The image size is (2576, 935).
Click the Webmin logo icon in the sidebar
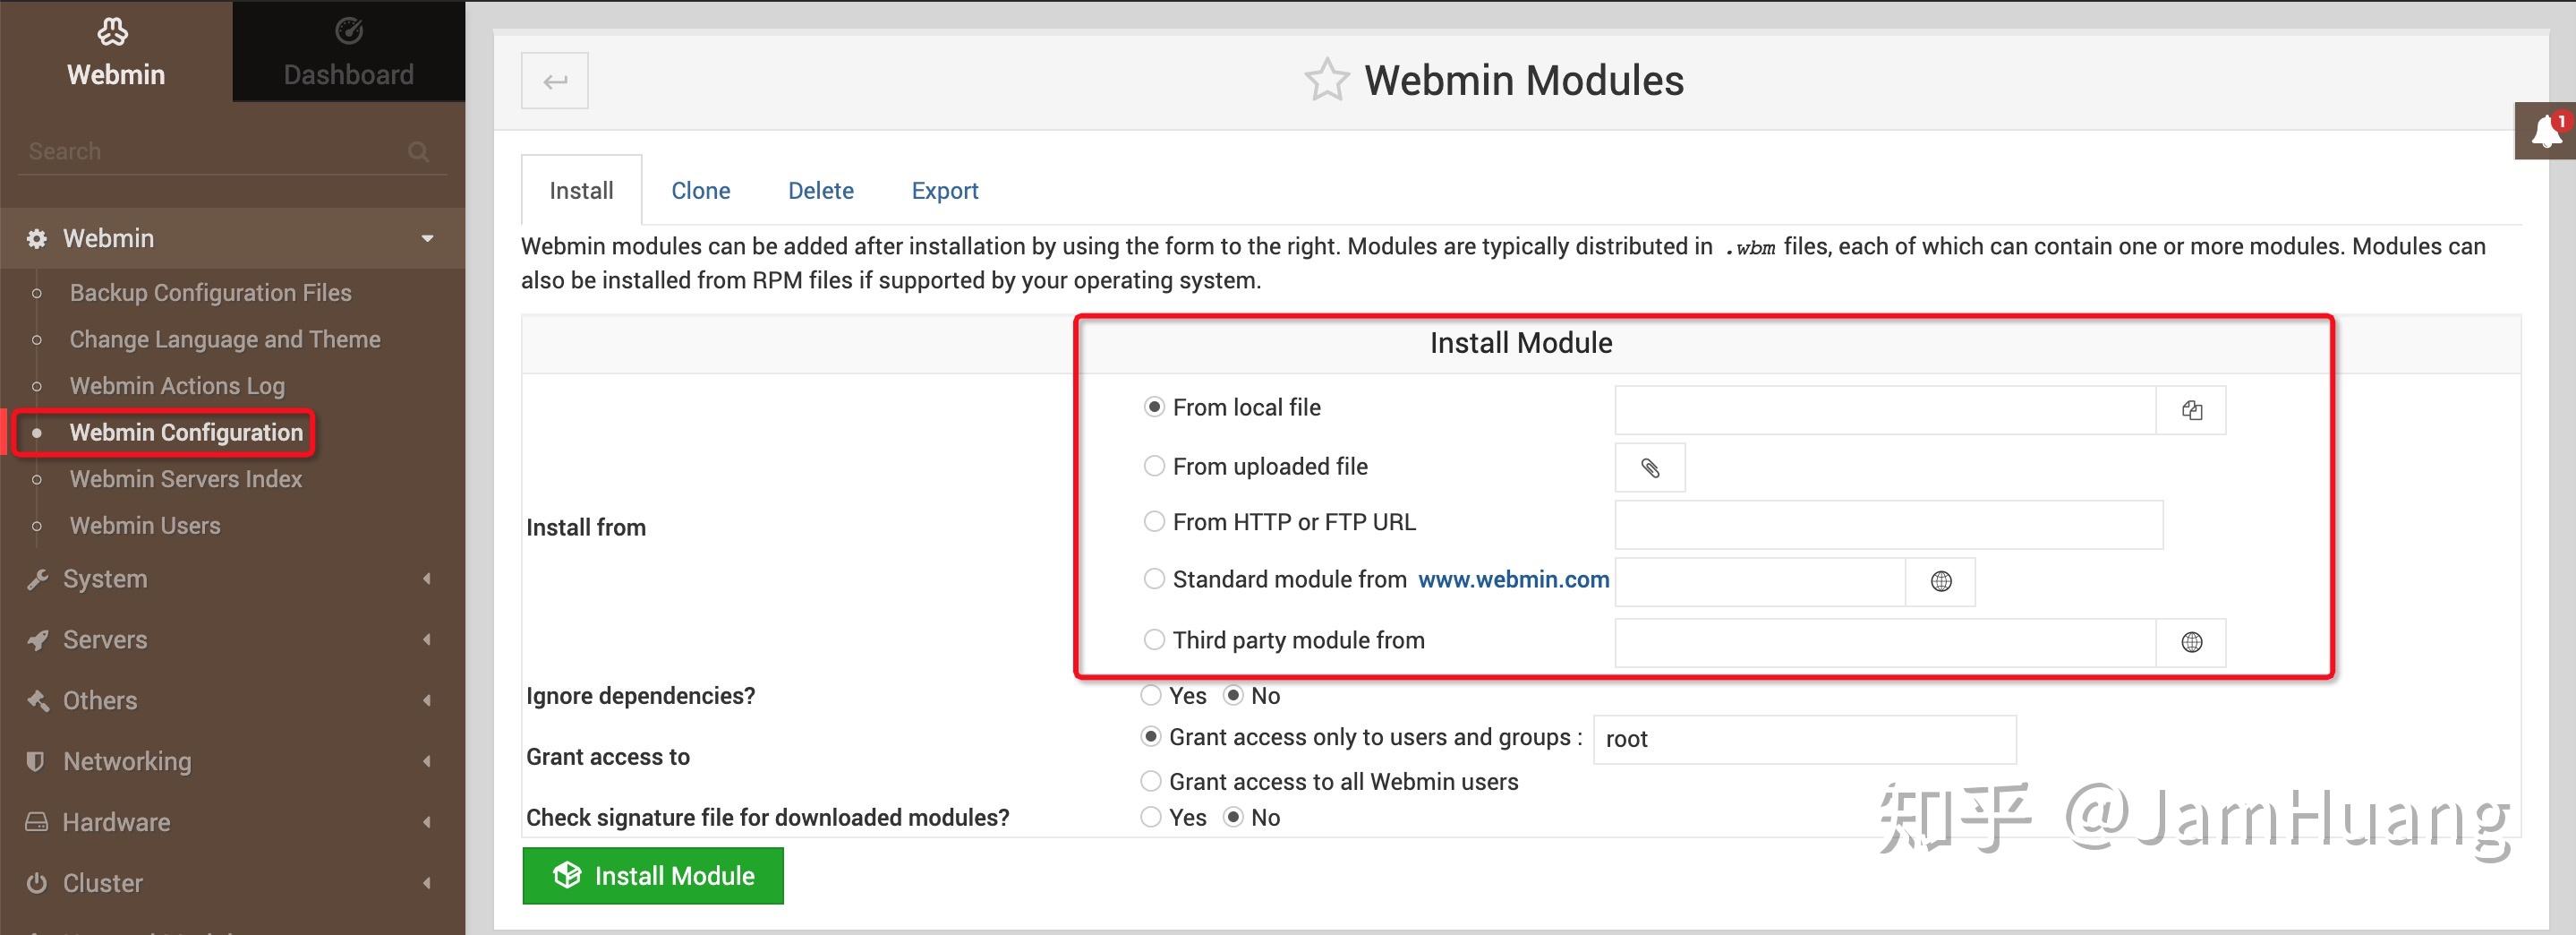pyautogui.click(x=113, y=31)
